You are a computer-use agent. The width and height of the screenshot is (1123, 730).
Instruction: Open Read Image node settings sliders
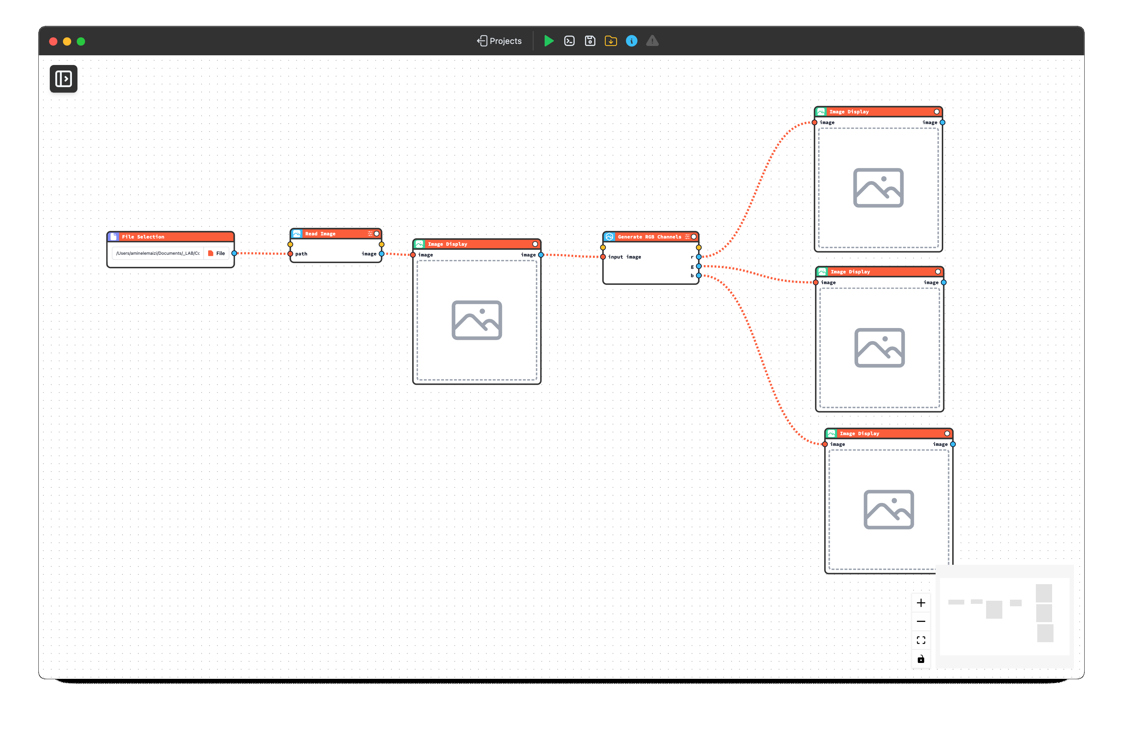[x=370, y=233]
